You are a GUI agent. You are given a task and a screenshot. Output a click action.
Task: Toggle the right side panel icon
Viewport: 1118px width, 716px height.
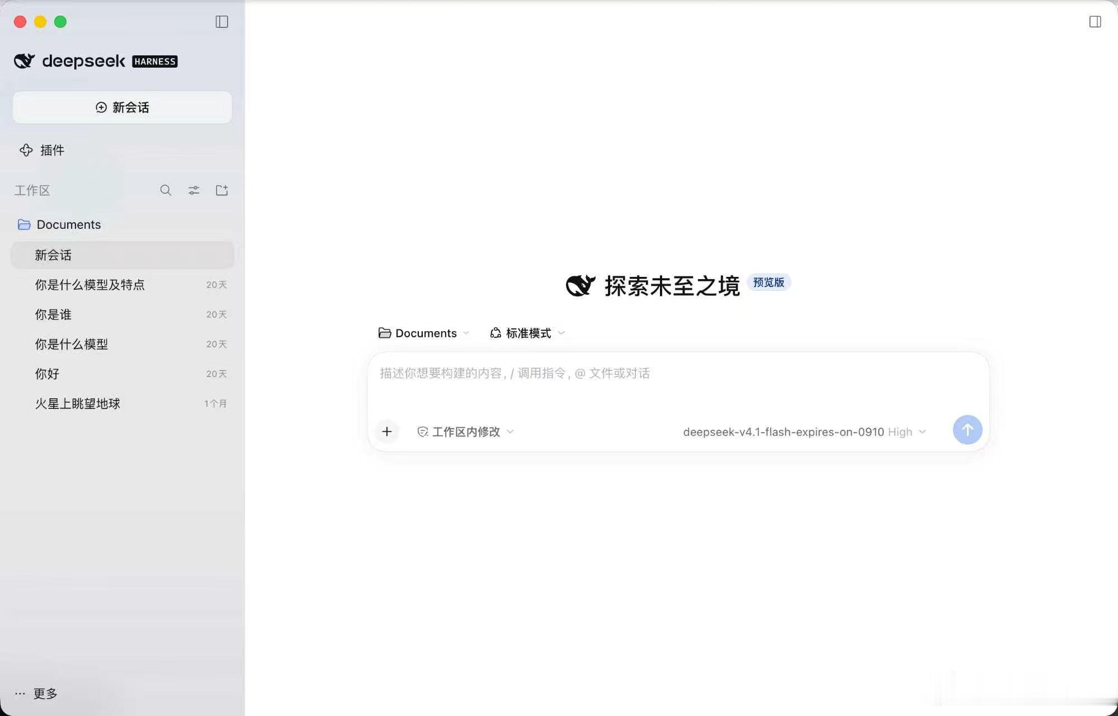1095,22
